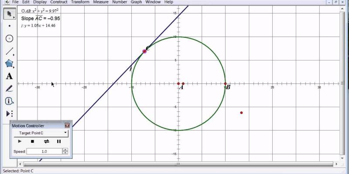349x174 pixels.
Task: Stop animation in Motion Controller
Action: [32, 141]
